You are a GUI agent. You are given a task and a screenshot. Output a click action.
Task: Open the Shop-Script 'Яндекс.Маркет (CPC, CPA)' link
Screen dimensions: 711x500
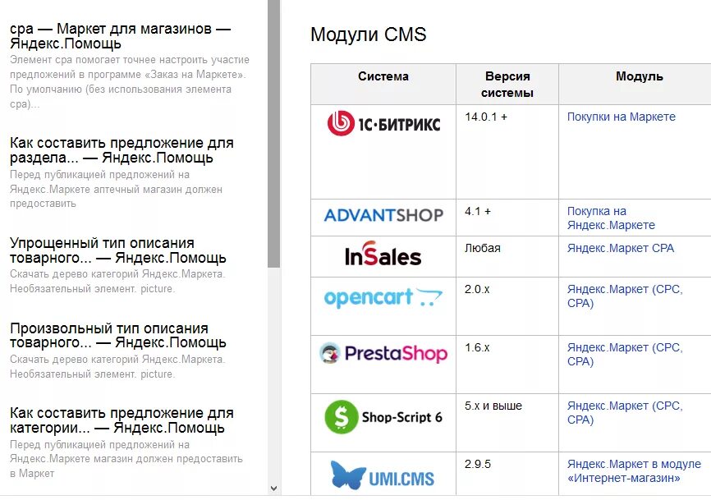(625, 412)
